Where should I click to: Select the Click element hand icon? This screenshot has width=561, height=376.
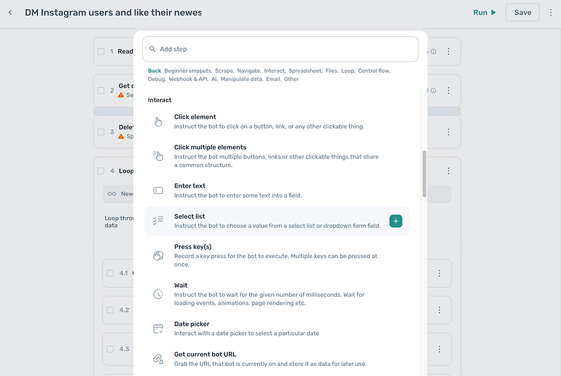[x=158, y=121]
